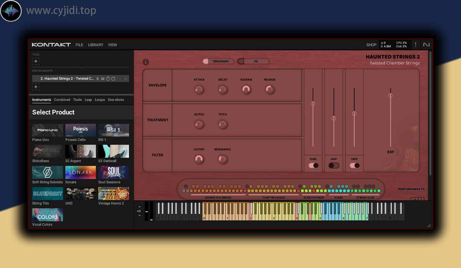Click the PURE fader handle
461x268 pixels.
(313, 104)
